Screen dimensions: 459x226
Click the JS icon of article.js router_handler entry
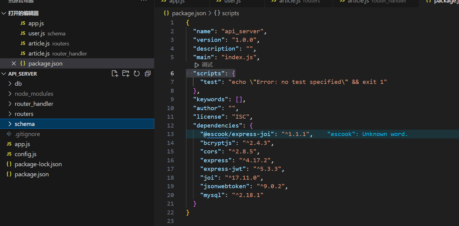coord(23,53)
